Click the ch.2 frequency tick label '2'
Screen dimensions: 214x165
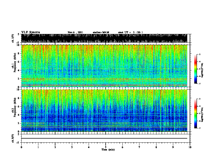(19, 123)
